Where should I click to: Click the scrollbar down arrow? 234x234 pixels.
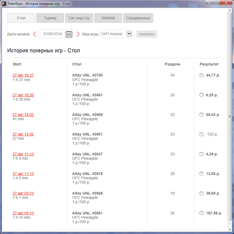[230, 230]
